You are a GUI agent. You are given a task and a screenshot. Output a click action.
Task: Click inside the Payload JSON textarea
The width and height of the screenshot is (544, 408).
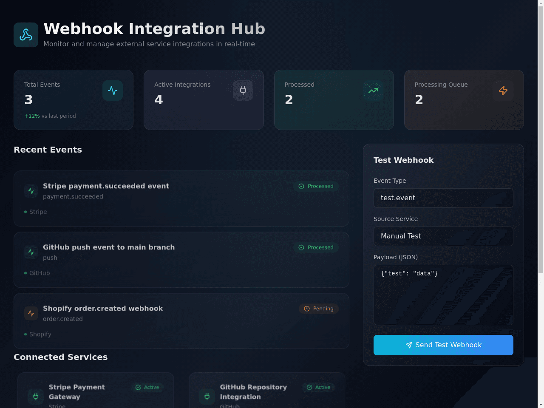[443, 295]
